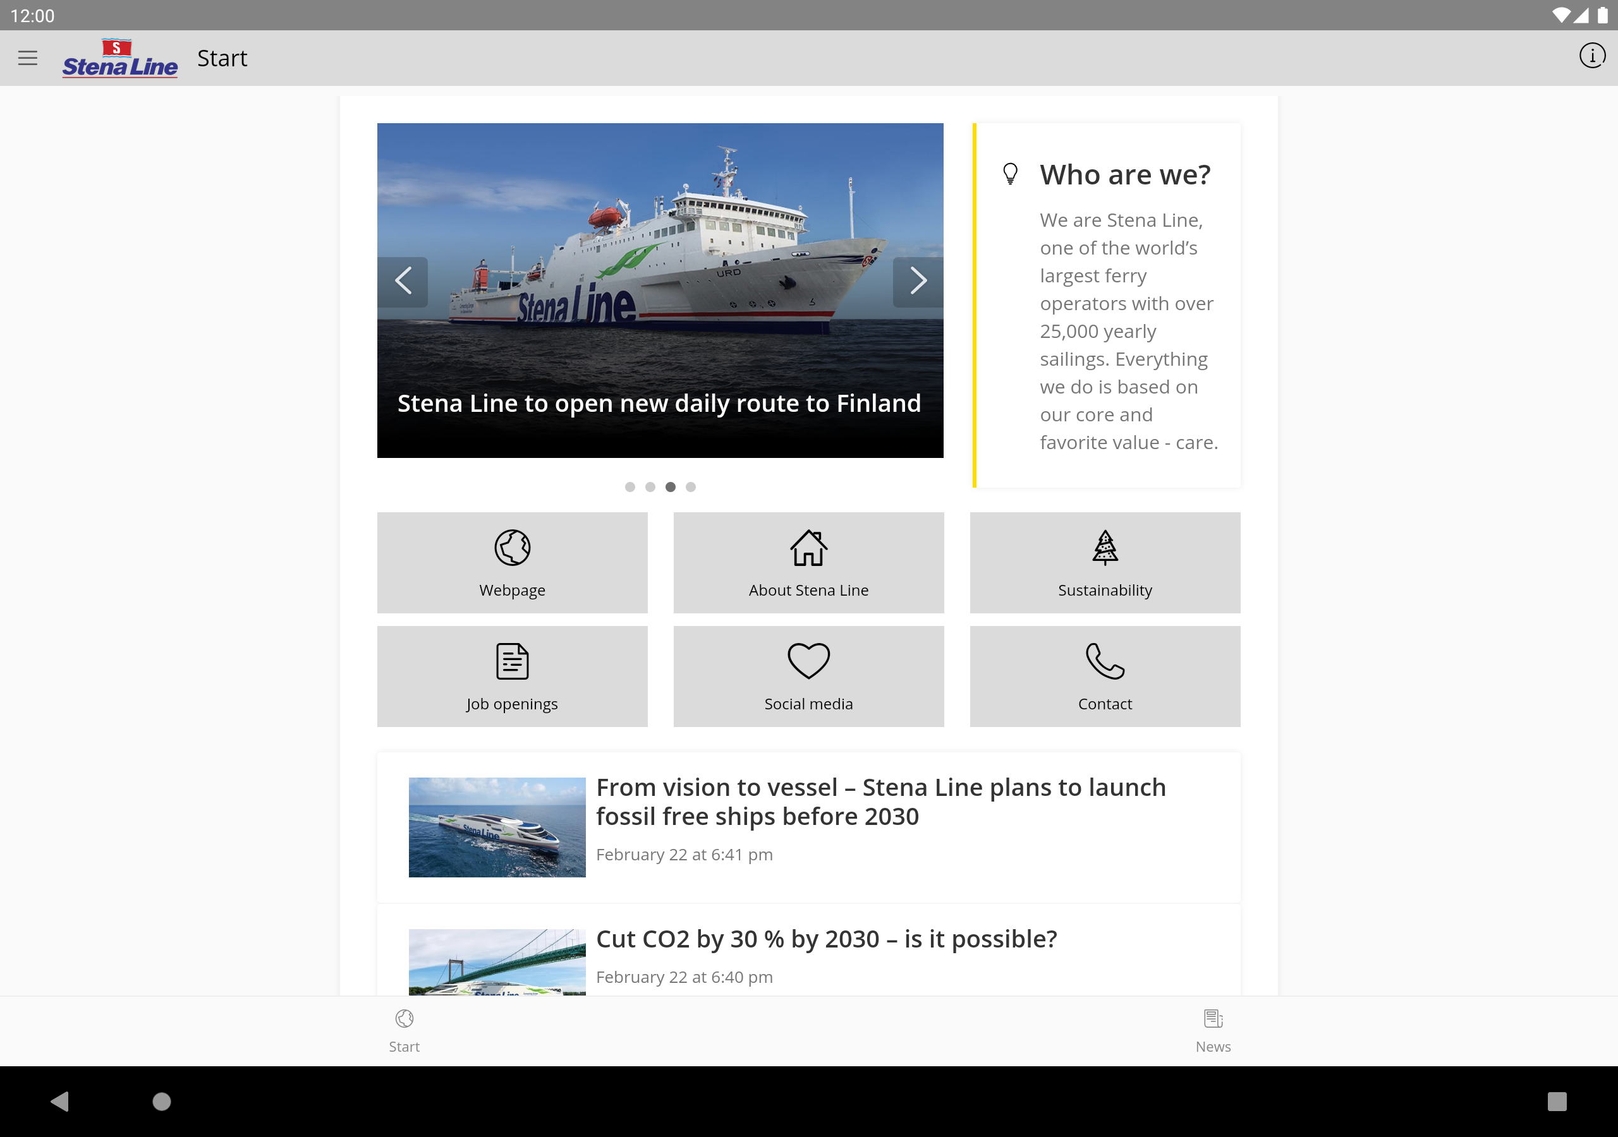
Task: Open the fossil free ships article thumbnail
Action: coord(497,827)
